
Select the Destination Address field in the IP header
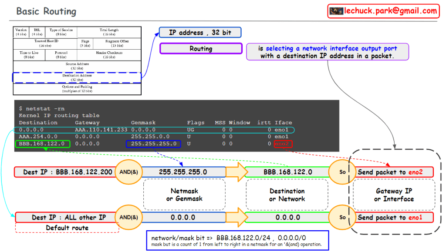coord(77,77)
